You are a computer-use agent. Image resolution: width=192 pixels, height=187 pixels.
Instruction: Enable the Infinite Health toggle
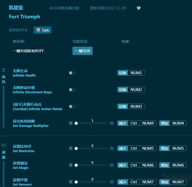[x=72, y=73]
